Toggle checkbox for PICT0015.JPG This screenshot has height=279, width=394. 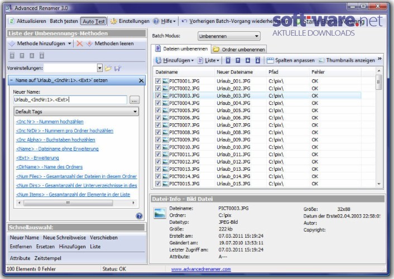point(158,184)
